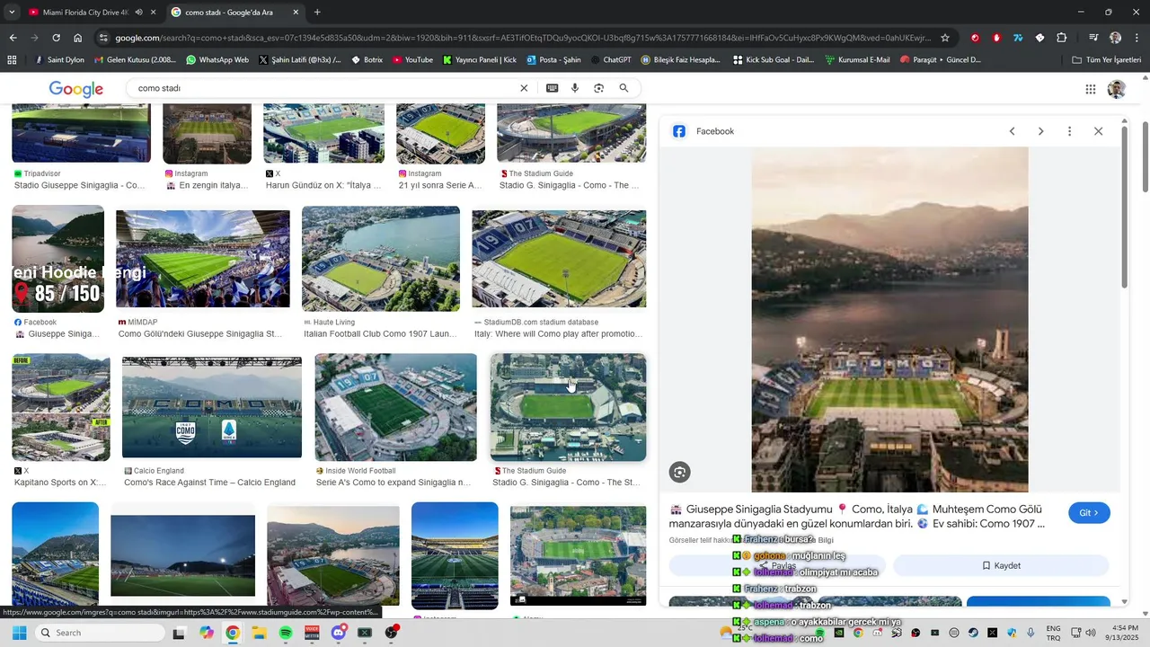Click the blue Git button
Viewport: 1150px width, 647px height.
pyautogui.click(x=1089, y=513)
